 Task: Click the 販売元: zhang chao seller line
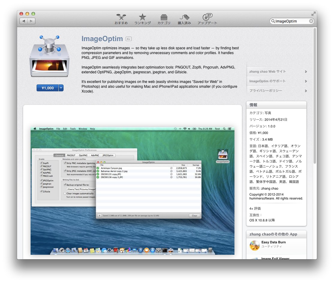(x=264, y=188)
